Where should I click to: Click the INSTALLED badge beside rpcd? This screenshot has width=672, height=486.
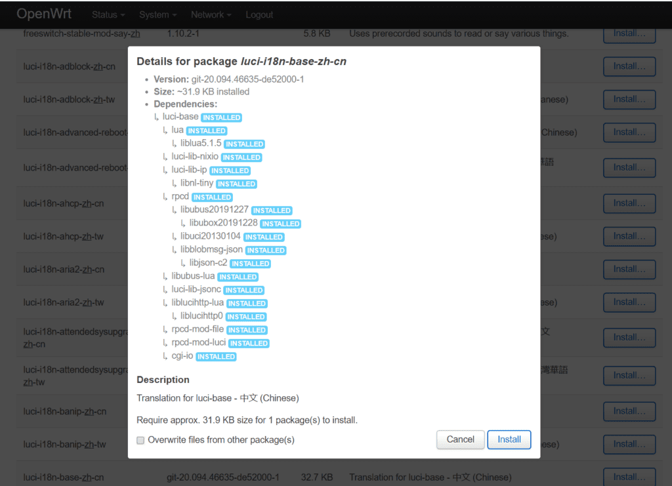pyautogui.click(x=212, y=197)
